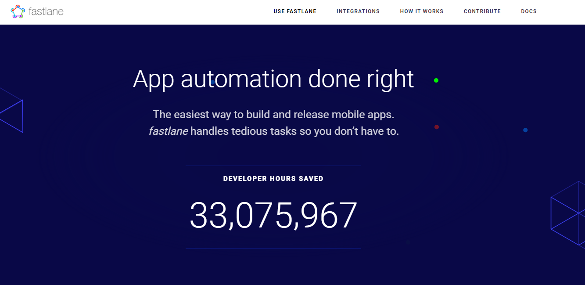
Task: Click the DEVELOPER HOURS SAVED label
Action: pos(273,179)
